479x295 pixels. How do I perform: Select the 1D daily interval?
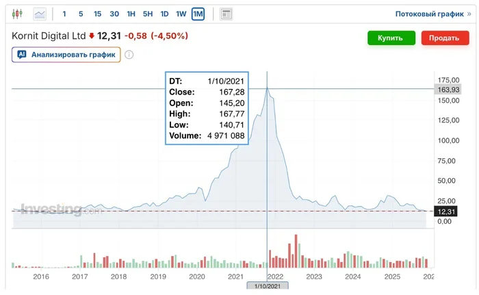click(164, 14)
